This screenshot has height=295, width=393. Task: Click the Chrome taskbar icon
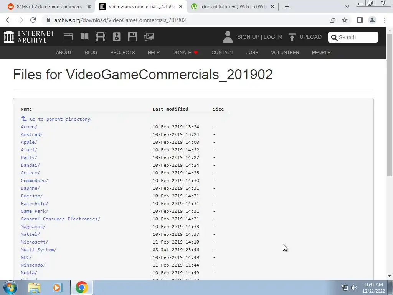[x=81, y=287]
